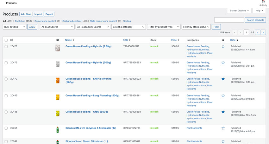Viewport: 269px width, 144px height.
Task: Toggle featured star for Bionova X-ceL Bloom
Action: [223, 141]
